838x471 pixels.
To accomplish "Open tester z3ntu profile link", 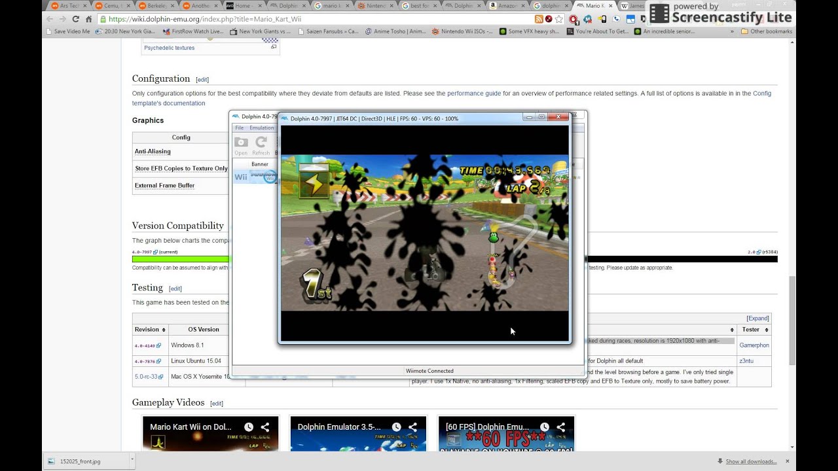I will pyautogui.click(x=746, y=361).
